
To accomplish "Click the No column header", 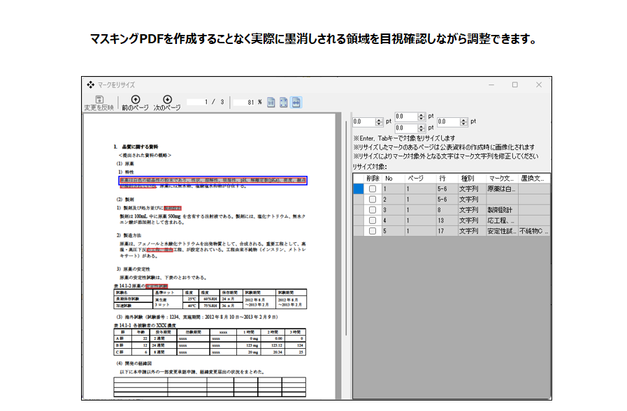I will tap(393, 179).
